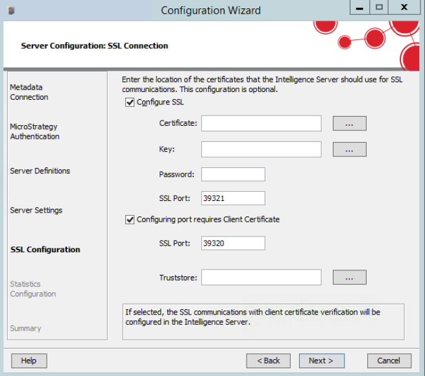Click the Key path input field
This screenshot has width=425, height=376.
point(261,150)
